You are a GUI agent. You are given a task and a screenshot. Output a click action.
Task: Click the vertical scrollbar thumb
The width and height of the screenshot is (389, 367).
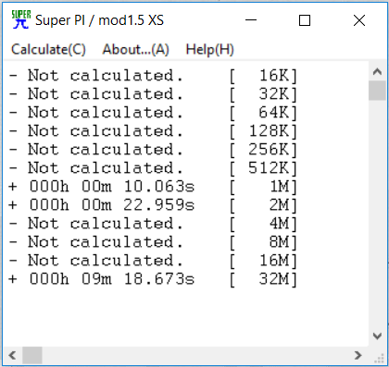click(x=377, y=91)
